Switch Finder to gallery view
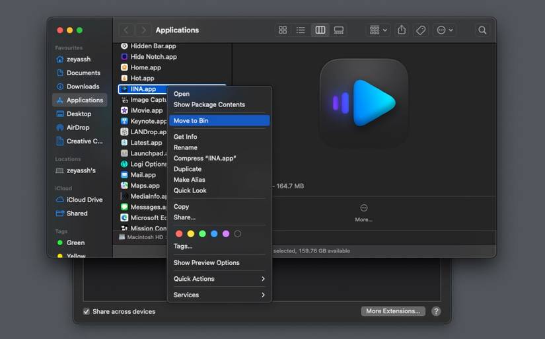The width and height of the screenshot is (545, 339). pos(338,30)
